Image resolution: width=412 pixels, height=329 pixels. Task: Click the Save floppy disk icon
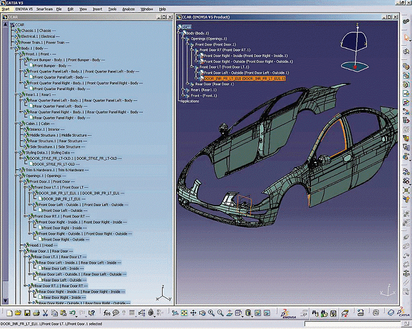click(x=27, y=313)
